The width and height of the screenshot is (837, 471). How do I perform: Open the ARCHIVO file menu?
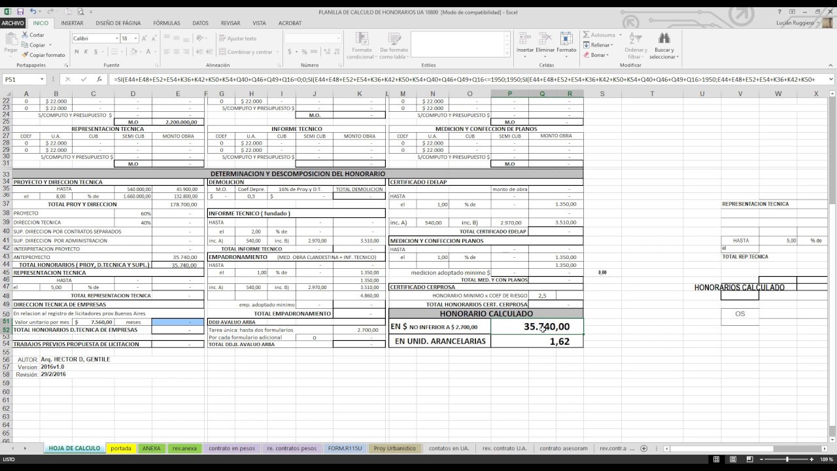pos(13,23)
